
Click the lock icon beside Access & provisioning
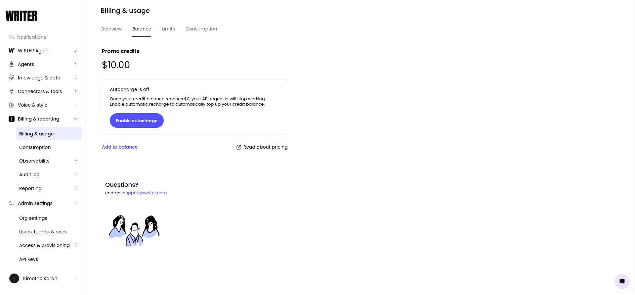click(76, 245)
